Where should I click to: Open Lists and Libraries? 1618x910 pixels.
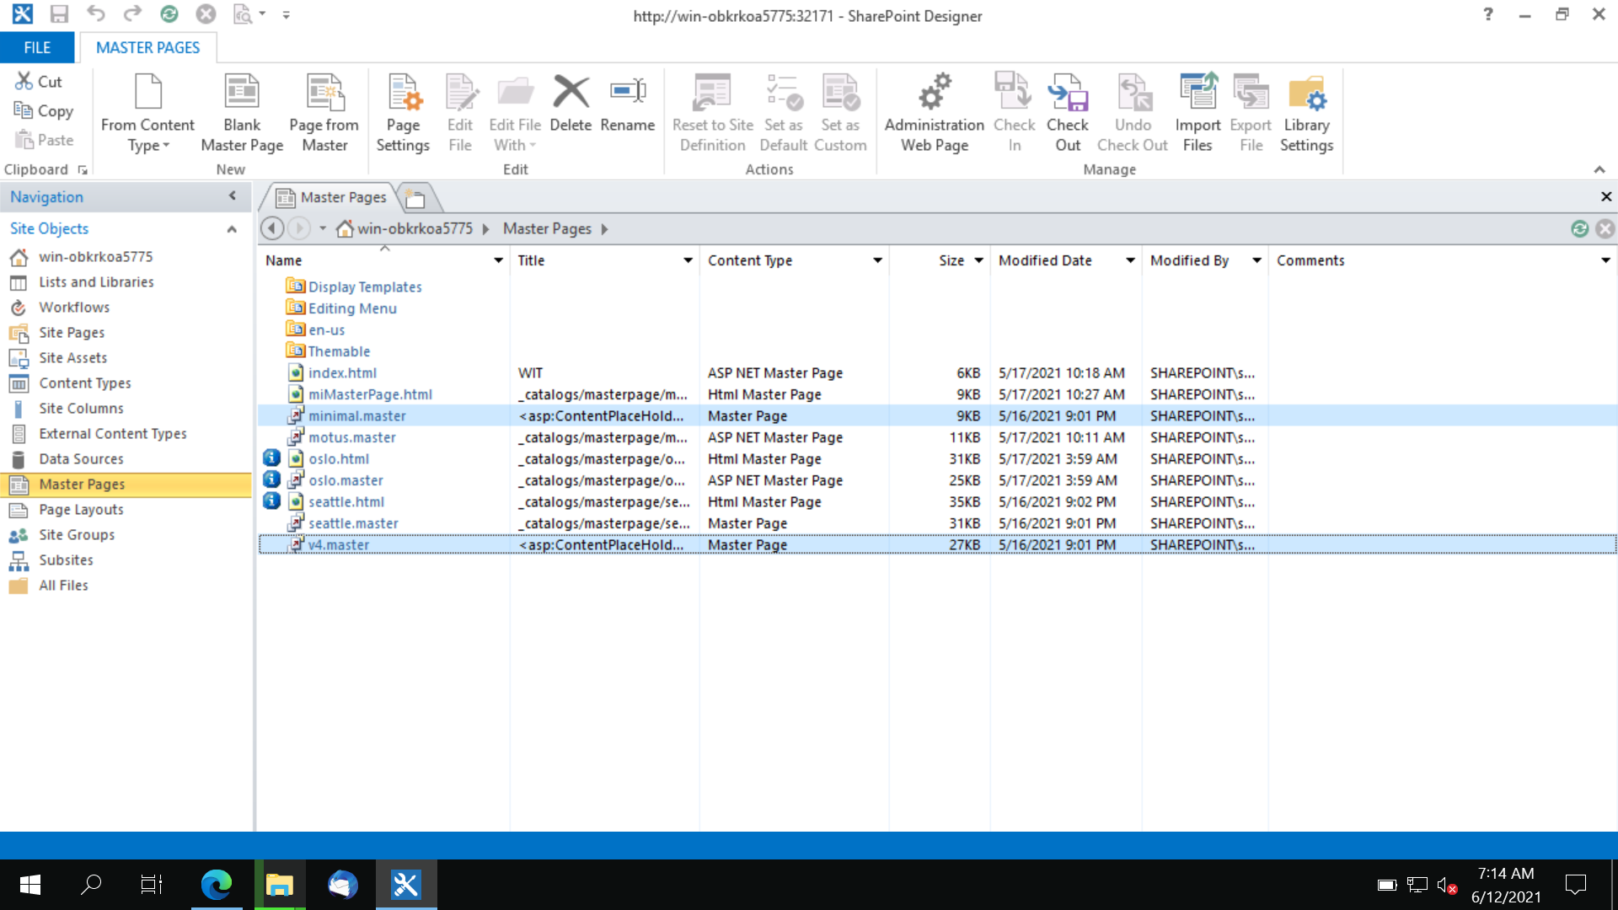point(96,281)
